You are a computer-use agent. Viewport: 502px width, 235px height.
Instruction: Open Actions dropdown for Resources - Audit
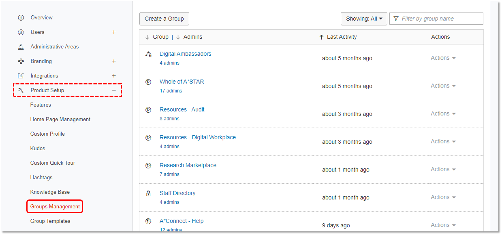click(443, 113)
